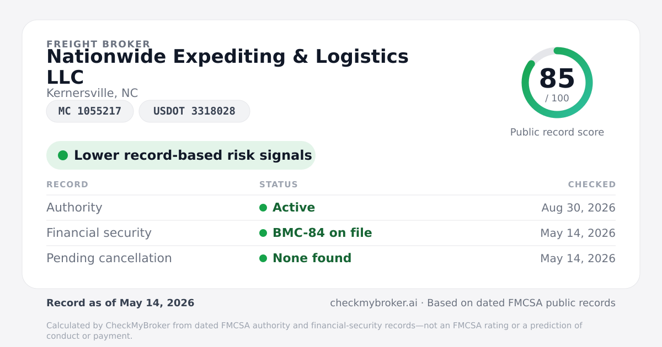Click the Public record score label

pyautogui.click(x=557, y=132)
